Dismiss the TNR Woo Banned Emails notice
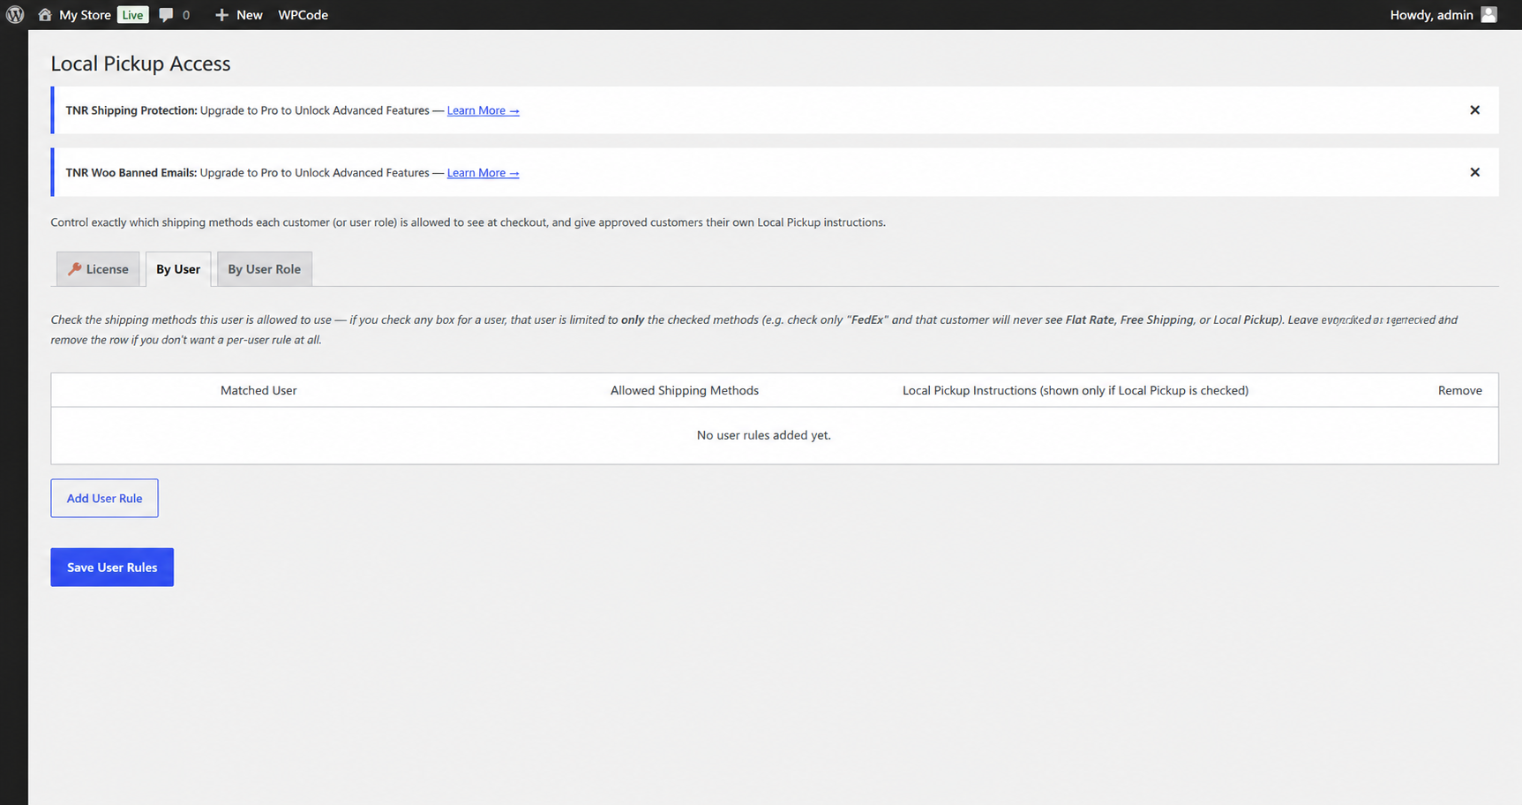The height and width of the screenshot is (805, 1522). pyautogui.click(x=1474, y=172)
